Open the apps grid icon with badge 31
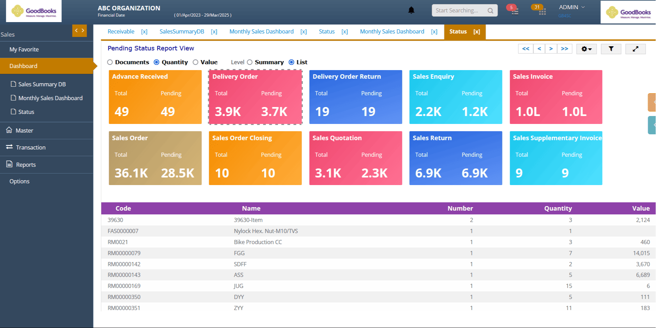 point(542,12)
